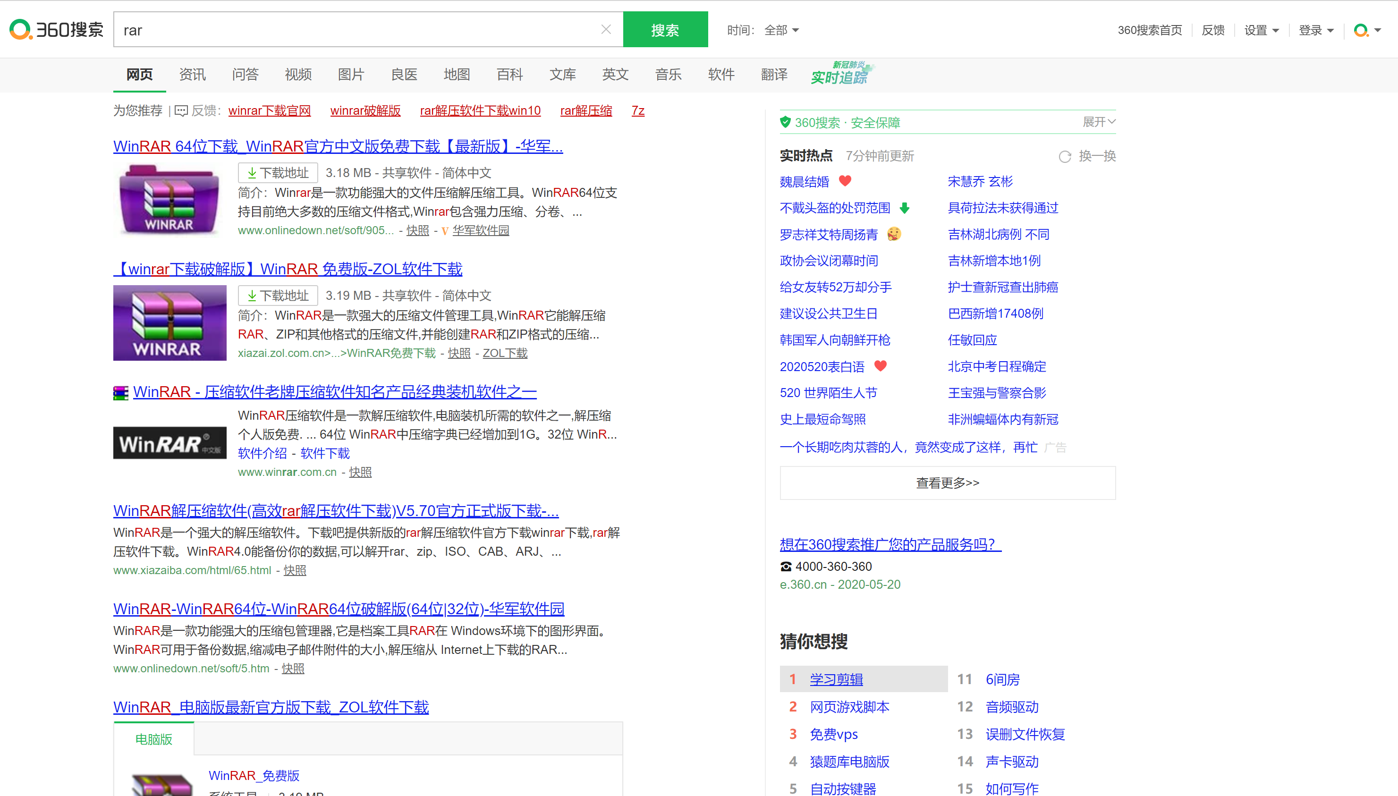
Task: Switch to the 软件 tab
Action: [720, 74]
